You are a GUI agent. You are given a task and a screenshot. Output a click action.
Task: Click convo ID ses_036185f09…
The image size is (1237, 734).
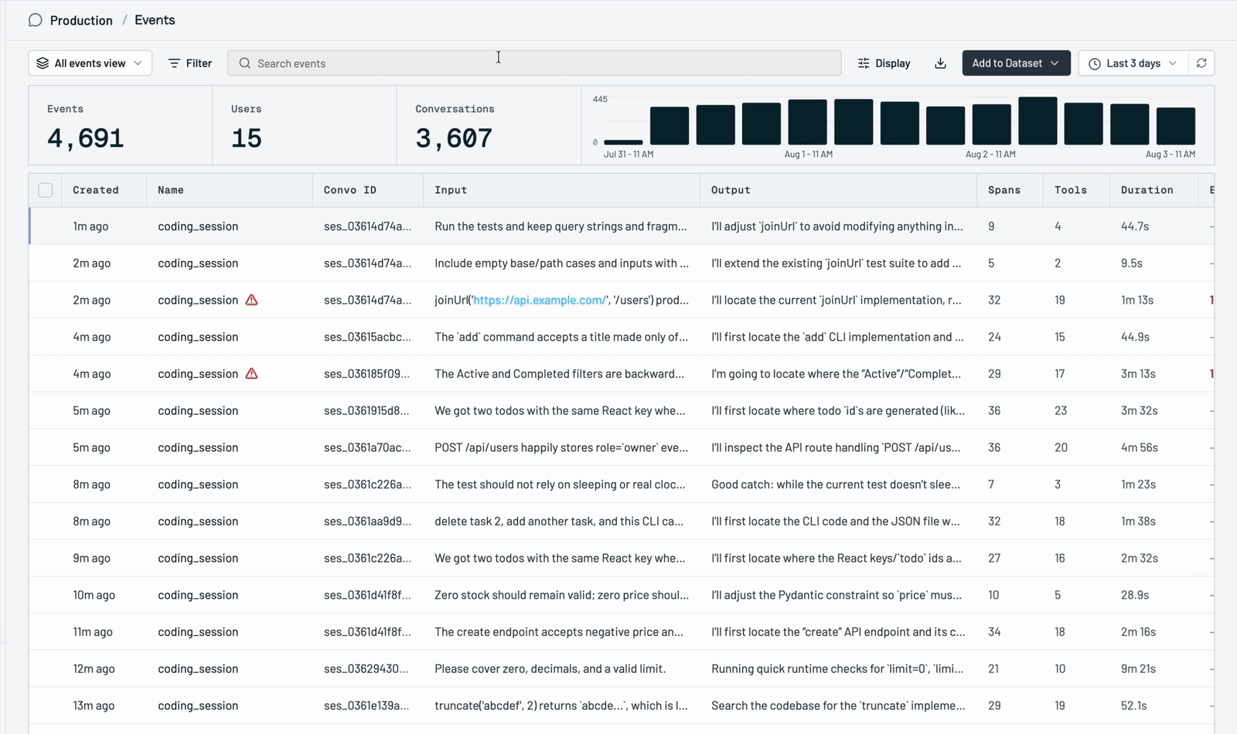pos(366,373)
